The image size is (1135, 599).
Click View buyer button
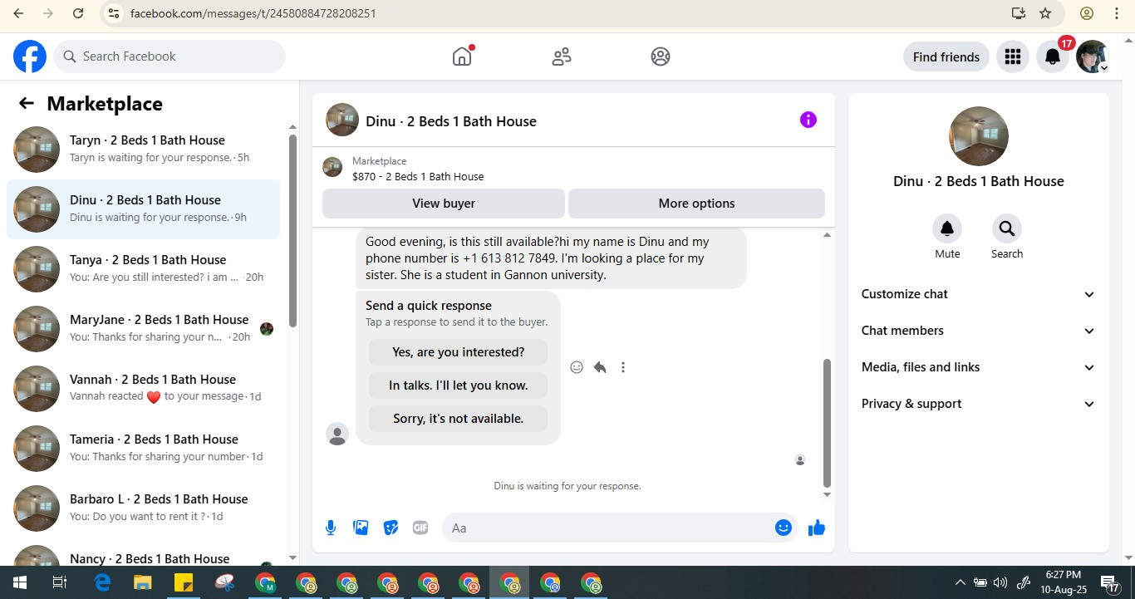click(x=444, y=204)
